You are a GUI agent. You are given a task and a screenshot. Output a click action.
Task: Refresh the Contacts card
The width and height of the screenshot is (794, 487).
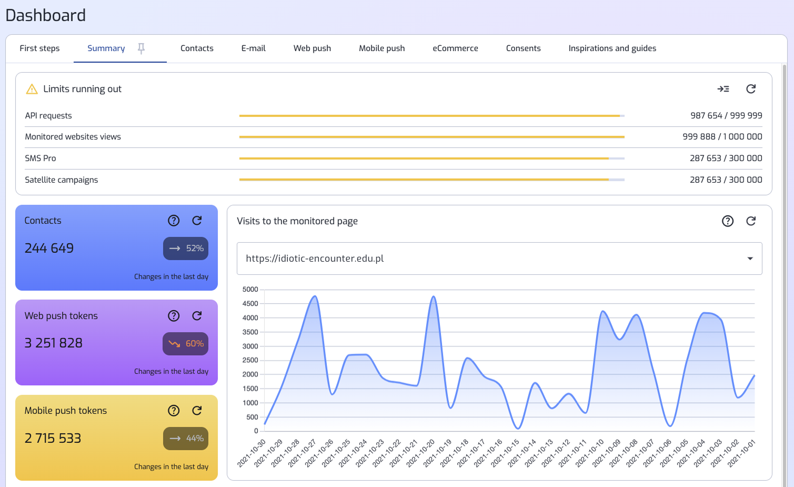coord(197,221)
